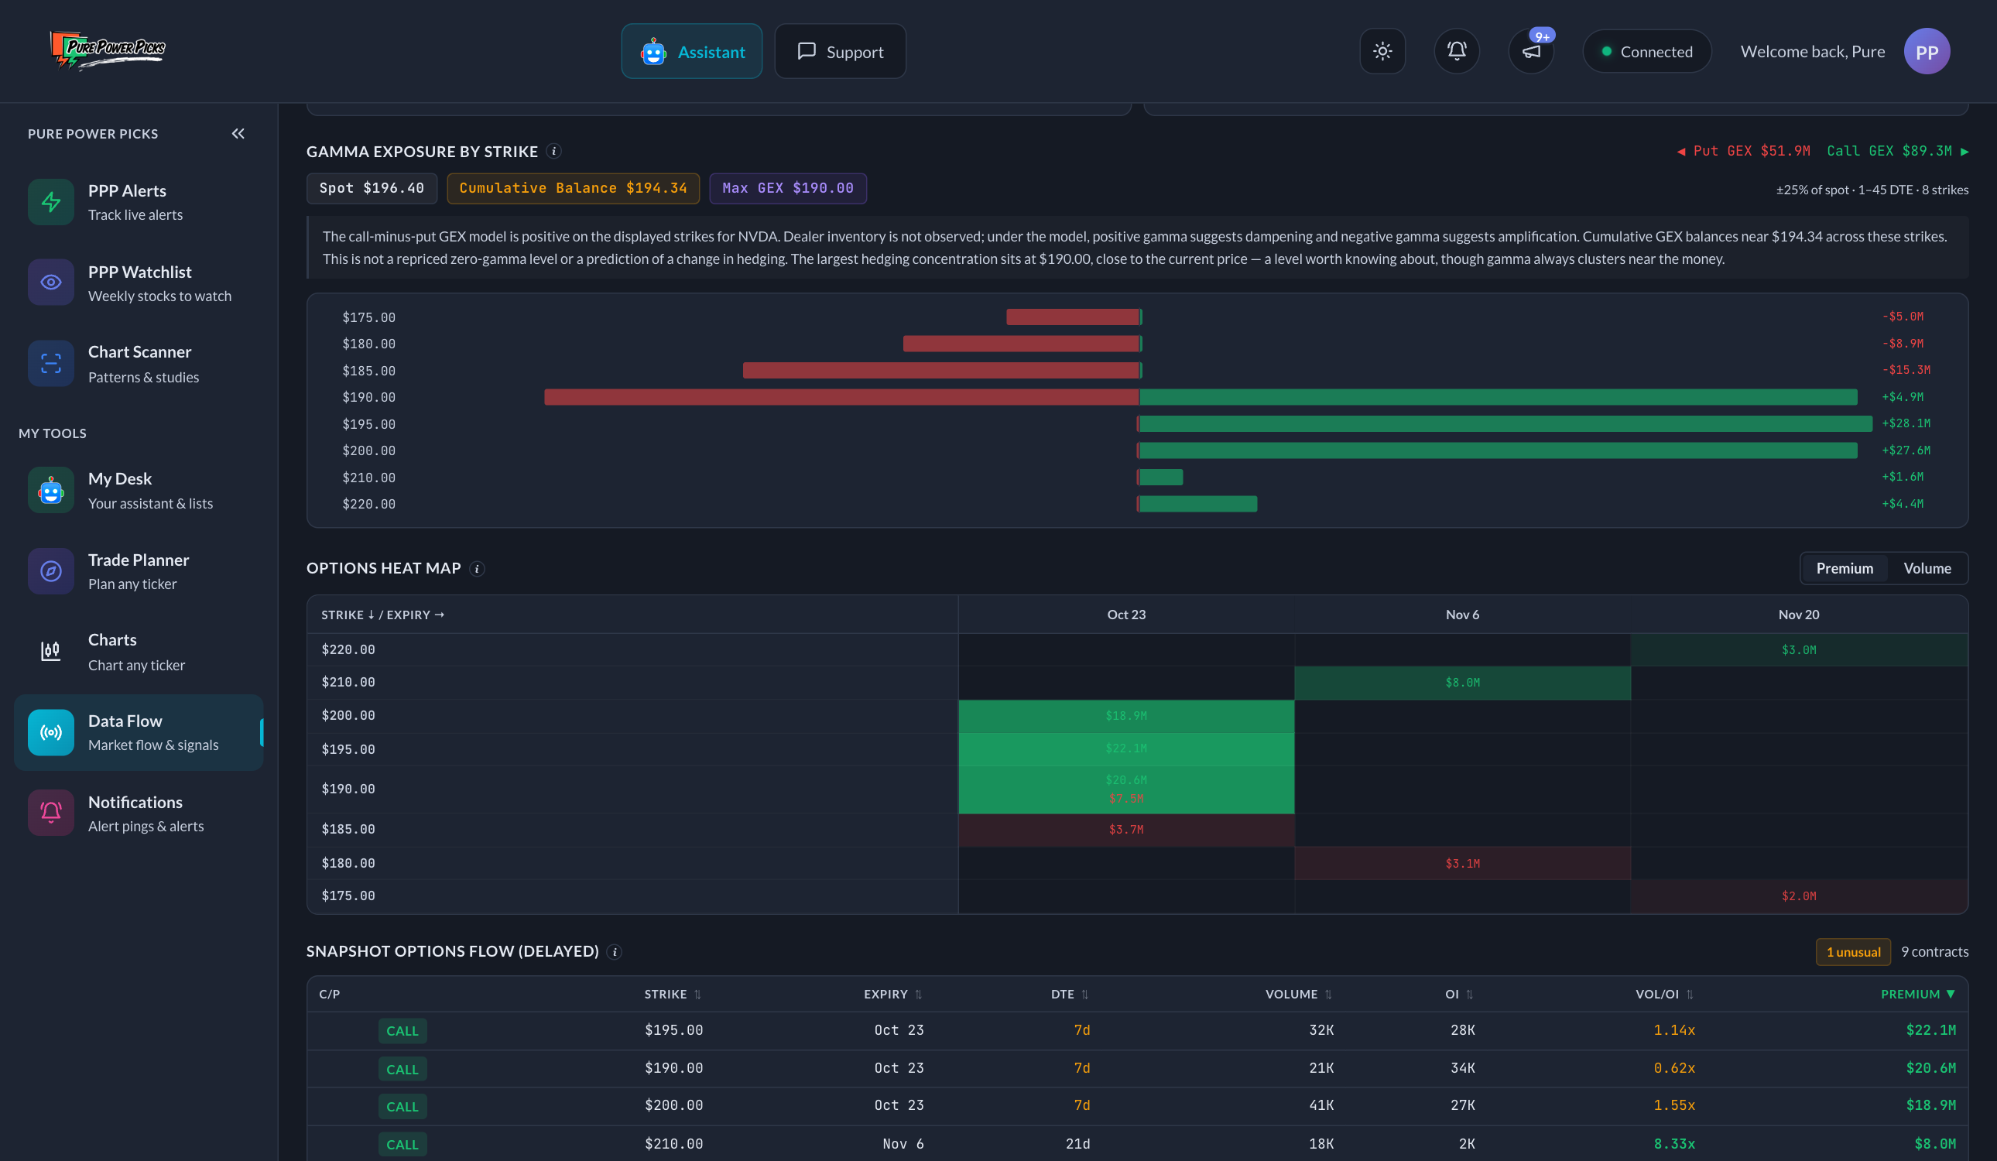Click the $3.7M cell at $185.00 strike
The width and height of the screenshot is (1997, 1161).
click(1126, 831)
